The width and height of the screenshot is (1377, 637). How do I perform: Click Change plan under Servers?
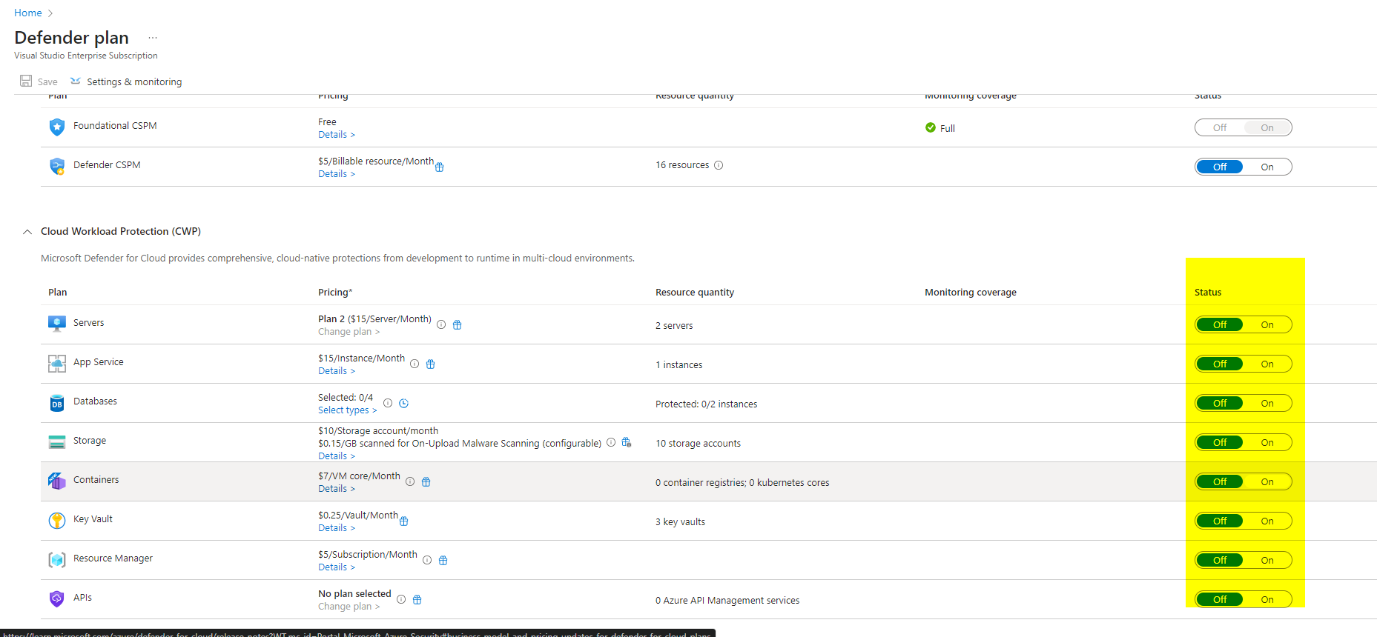pyautogui.click(x=349, y=332)
